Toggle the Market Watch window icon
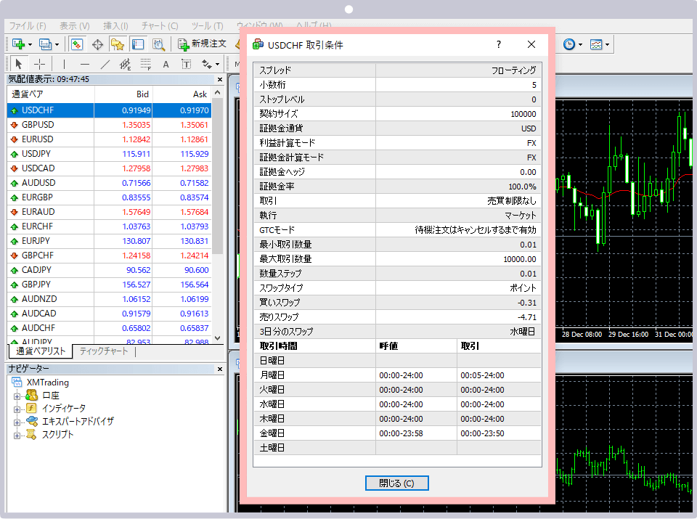The height and width of the screenshot is (519, 697). pos(77,44)
